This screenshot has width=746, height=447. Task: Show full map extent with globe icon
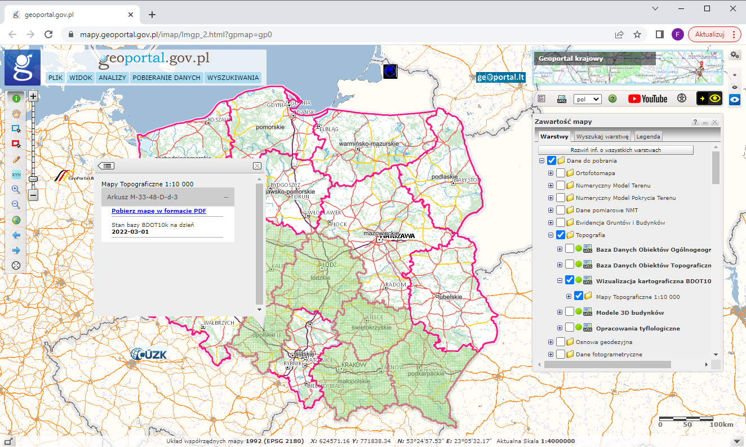(16, 220)
